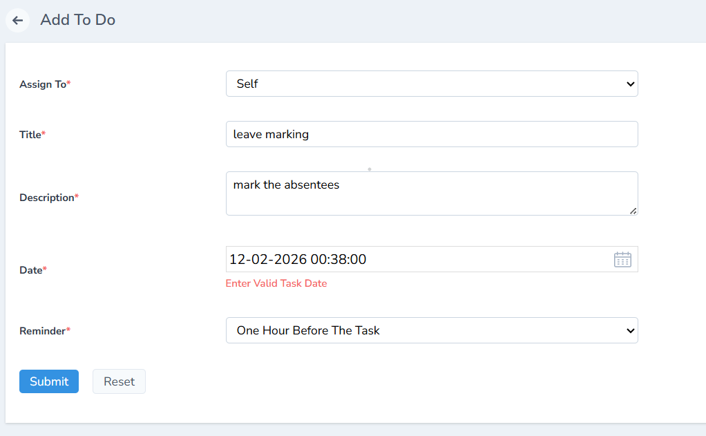Click the Enter Valid Task Date error message
The width and height of the screenshot is (706, 436).
click(x=276, y=283)
